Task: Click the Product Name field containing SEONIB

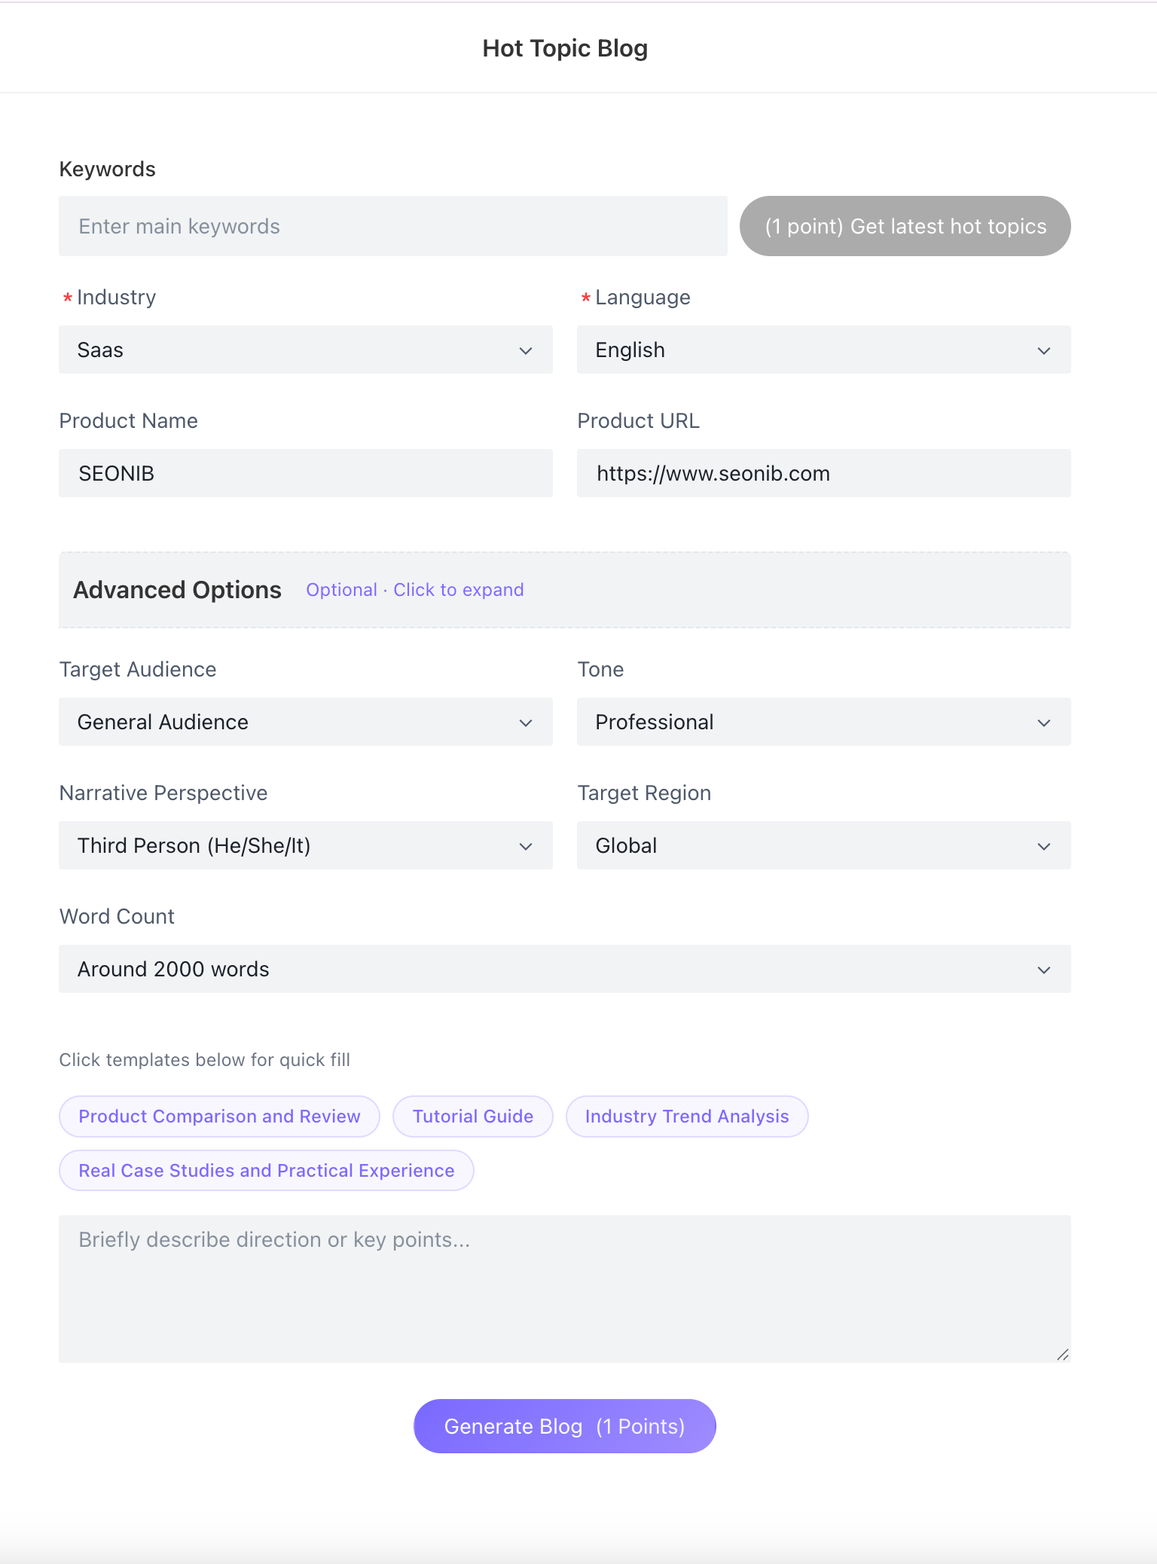Action: pos(305,473)
